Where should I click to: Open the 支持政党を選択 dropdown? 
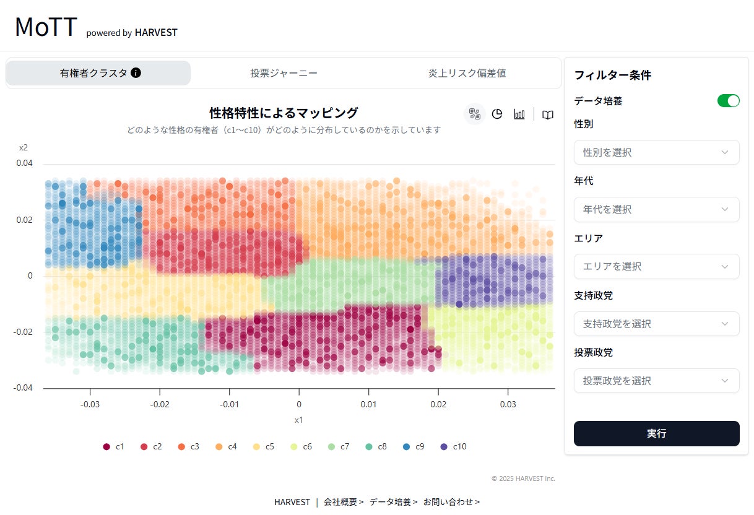(656, 324)
